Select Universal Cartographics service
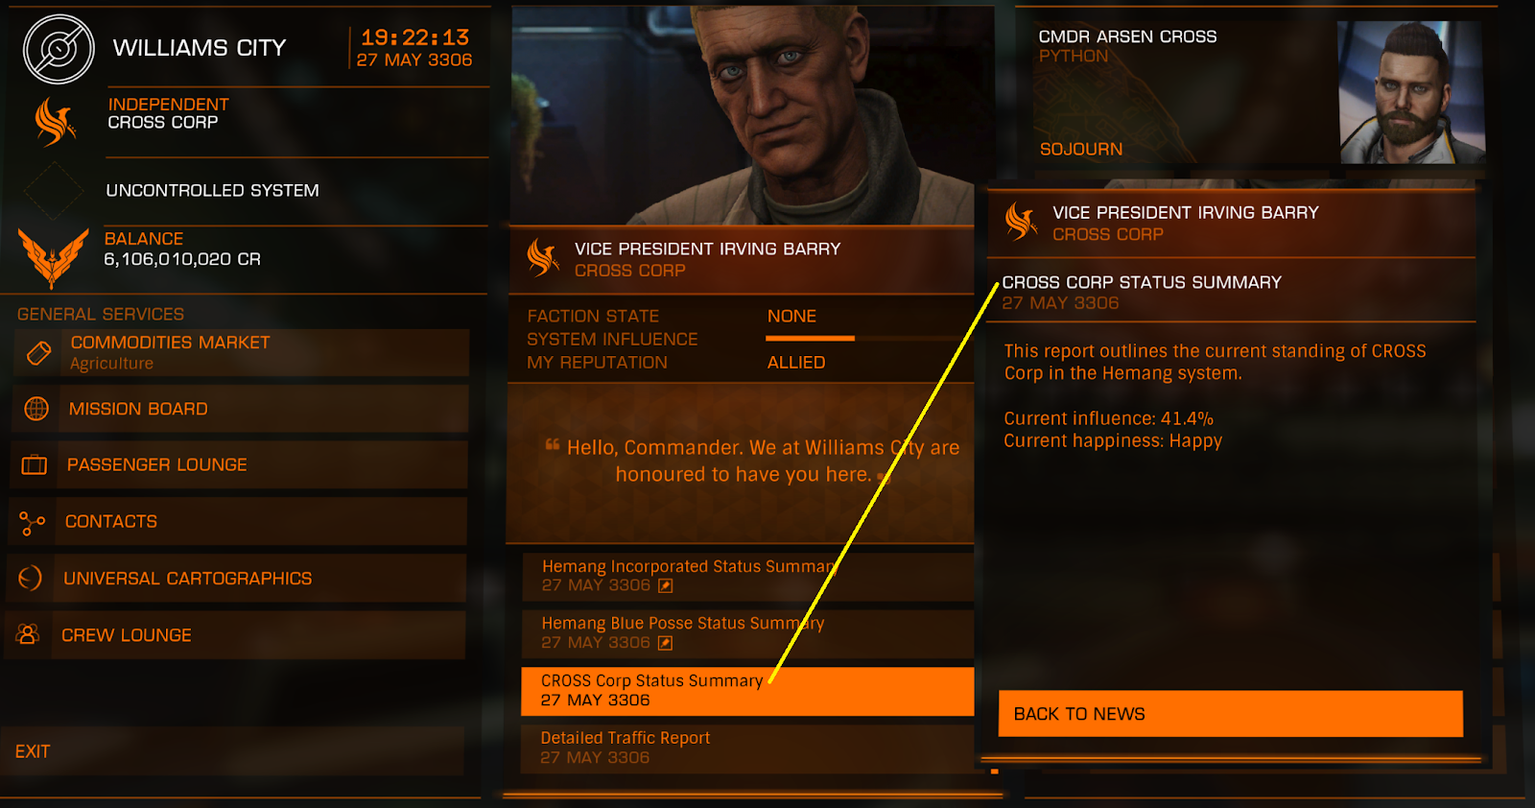The width and height of the screenshot is (1535, 808). coord(236,579)
